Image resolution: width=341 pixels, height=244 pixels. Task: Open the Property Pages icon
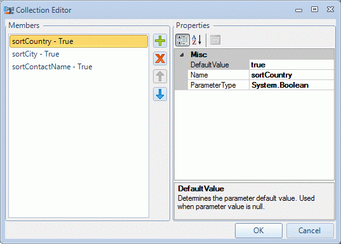(x=215, y=40)
